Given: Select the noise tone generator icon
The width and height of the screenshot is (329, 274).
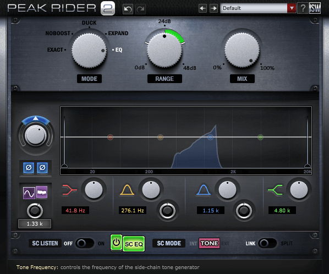Looking at the screenshot, I should 42,192.
